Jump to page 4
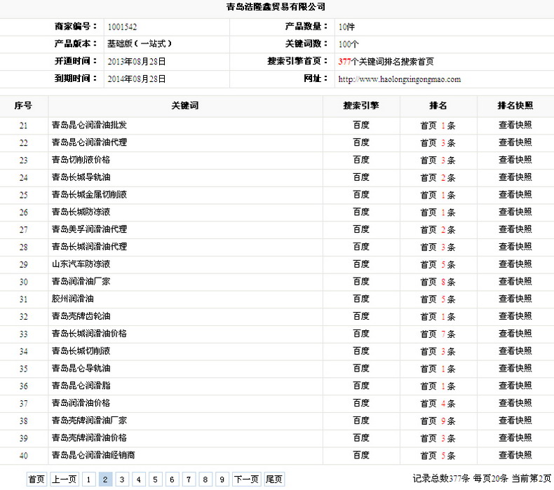Screen dimensions: 554x490 (139, 479)
